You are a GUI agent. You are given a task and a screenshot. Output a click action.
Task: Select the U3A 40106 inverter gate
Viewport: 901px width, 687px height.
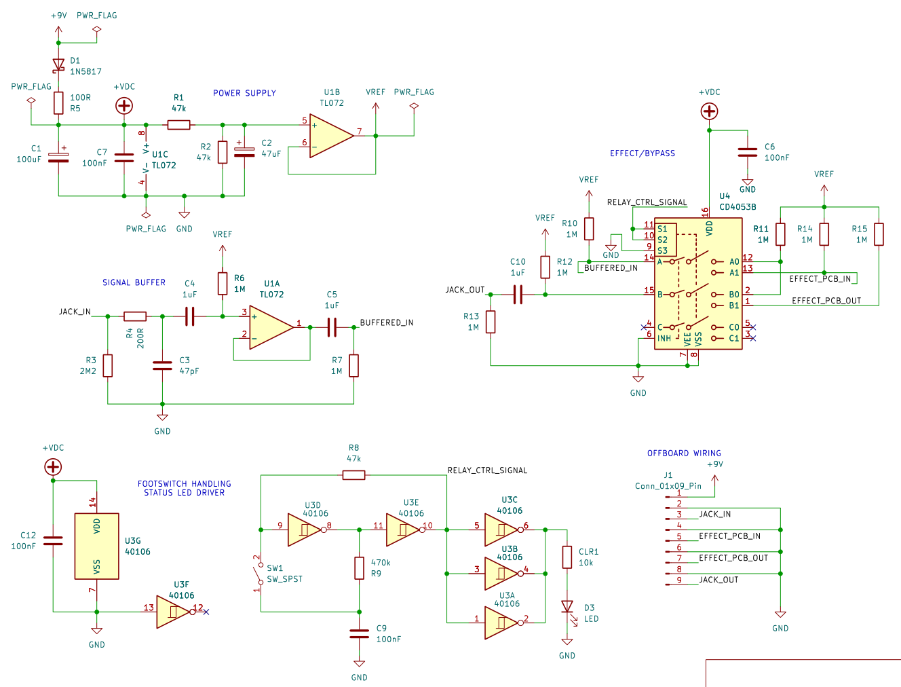(503, 623)
